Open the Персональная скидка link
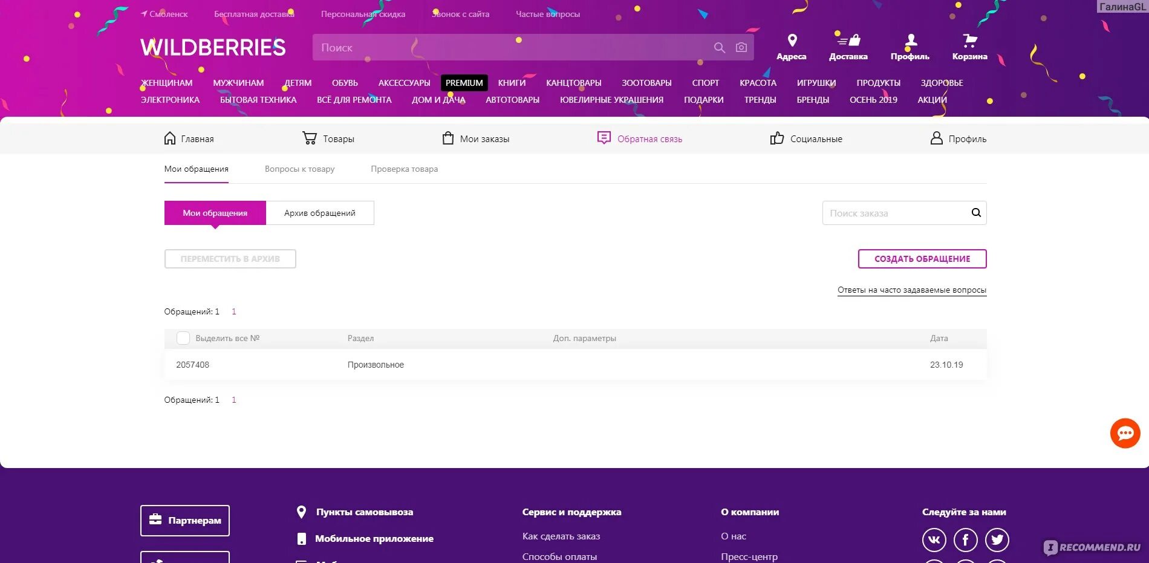 pyautogui.click(x=363, y=14)
